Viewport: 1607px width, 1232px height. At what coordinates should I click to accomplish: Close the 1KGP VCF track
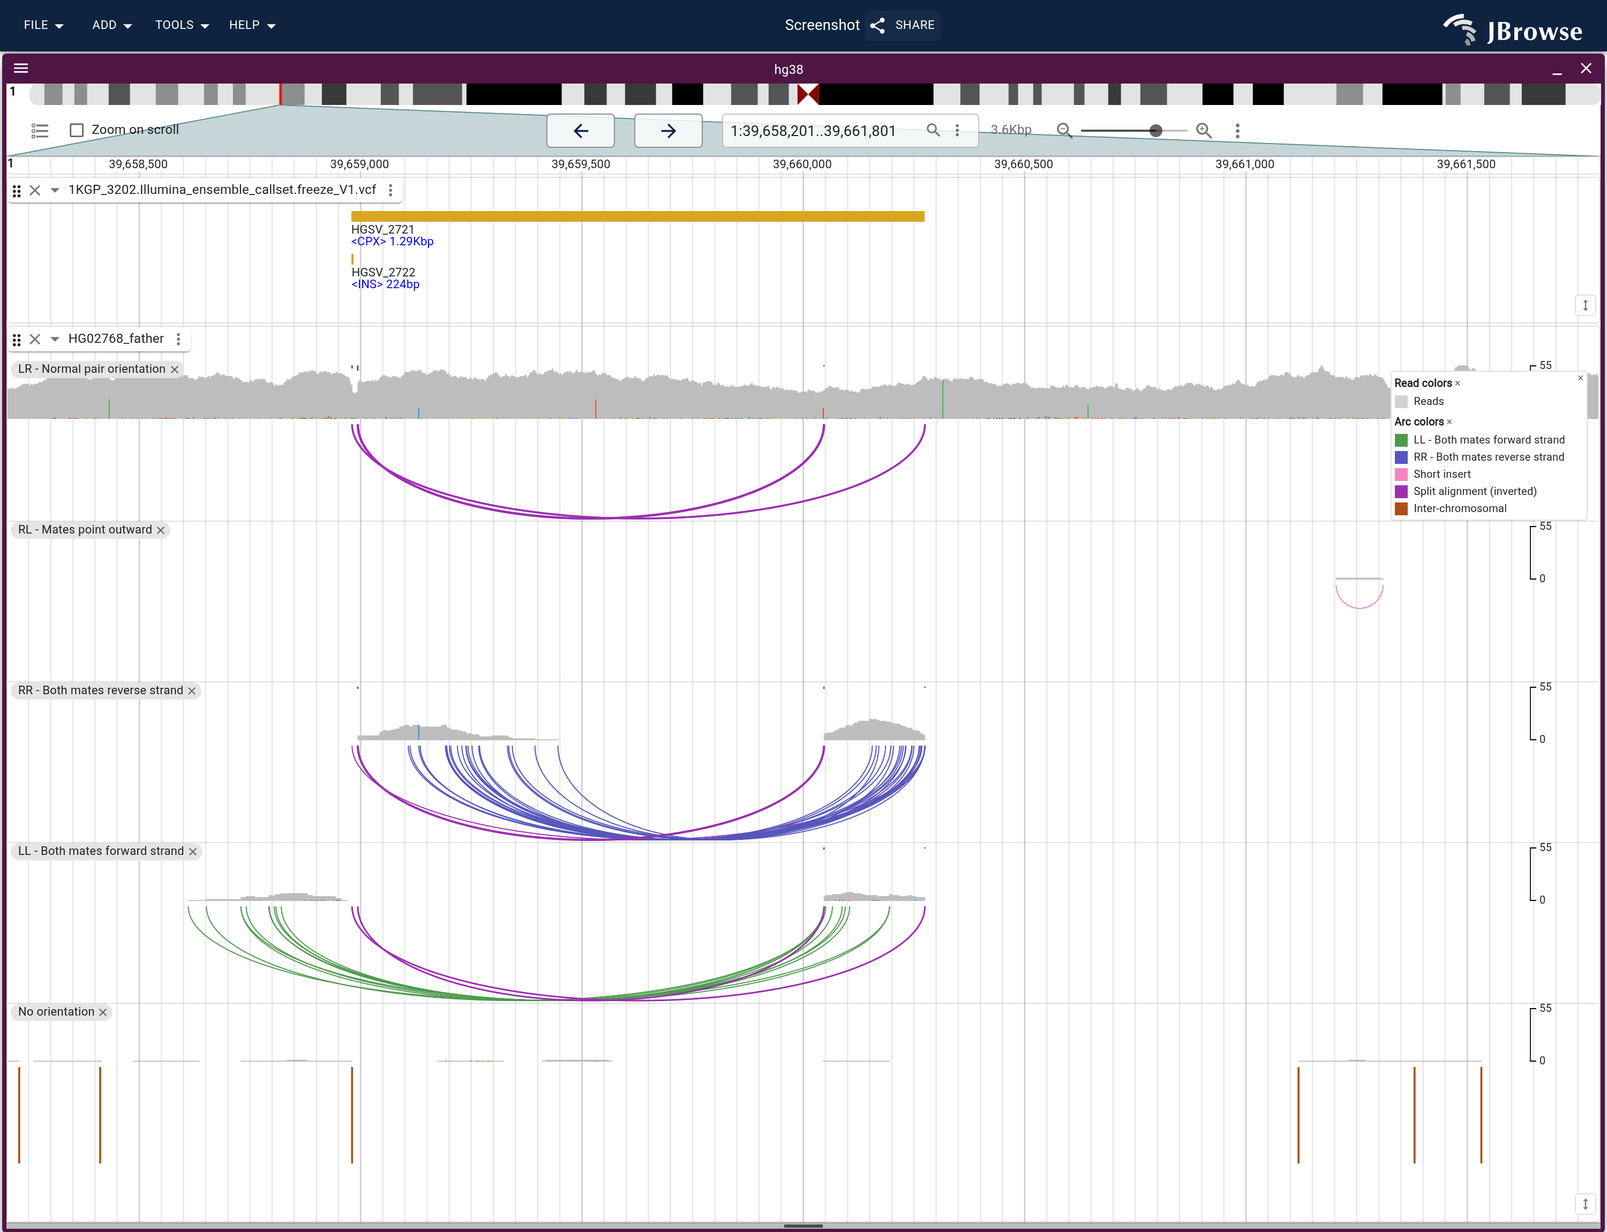(x=34, y=191)
